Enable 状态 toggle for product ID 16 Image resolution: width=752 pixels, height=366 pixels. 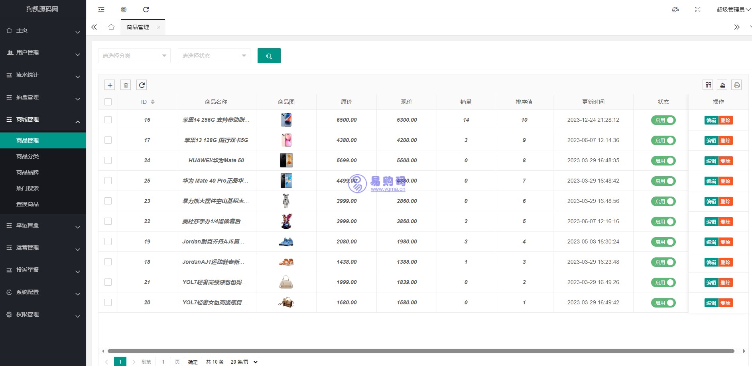click(x=663, y=120)
